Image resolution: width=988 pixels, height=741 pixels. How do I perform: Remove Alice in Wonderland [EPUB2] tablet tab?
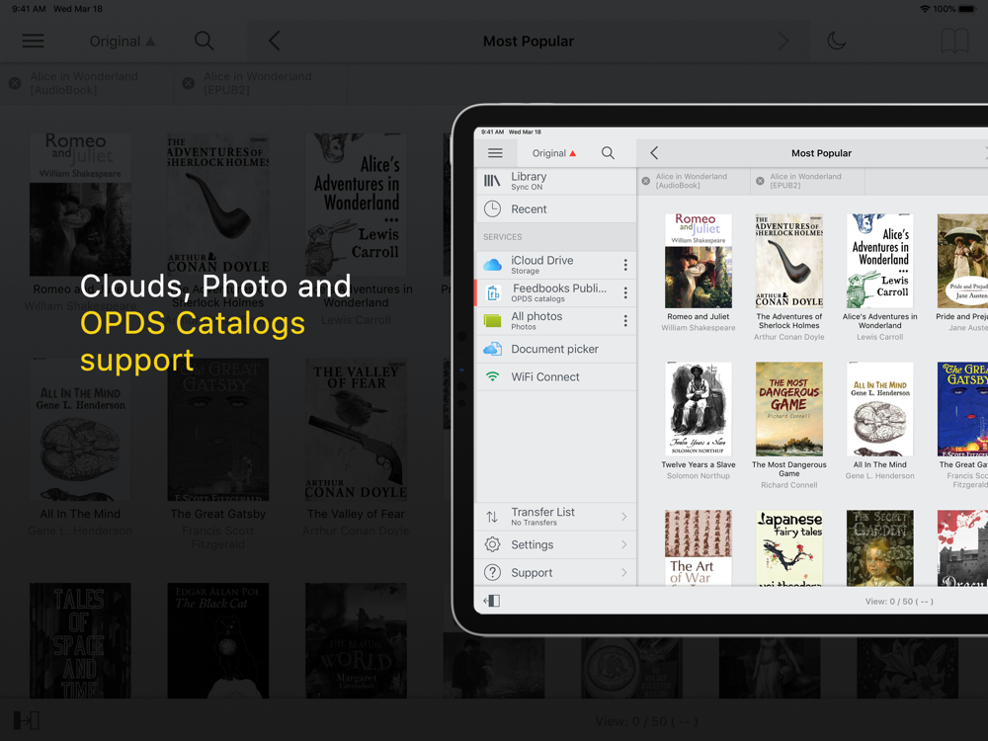(760, 181)
